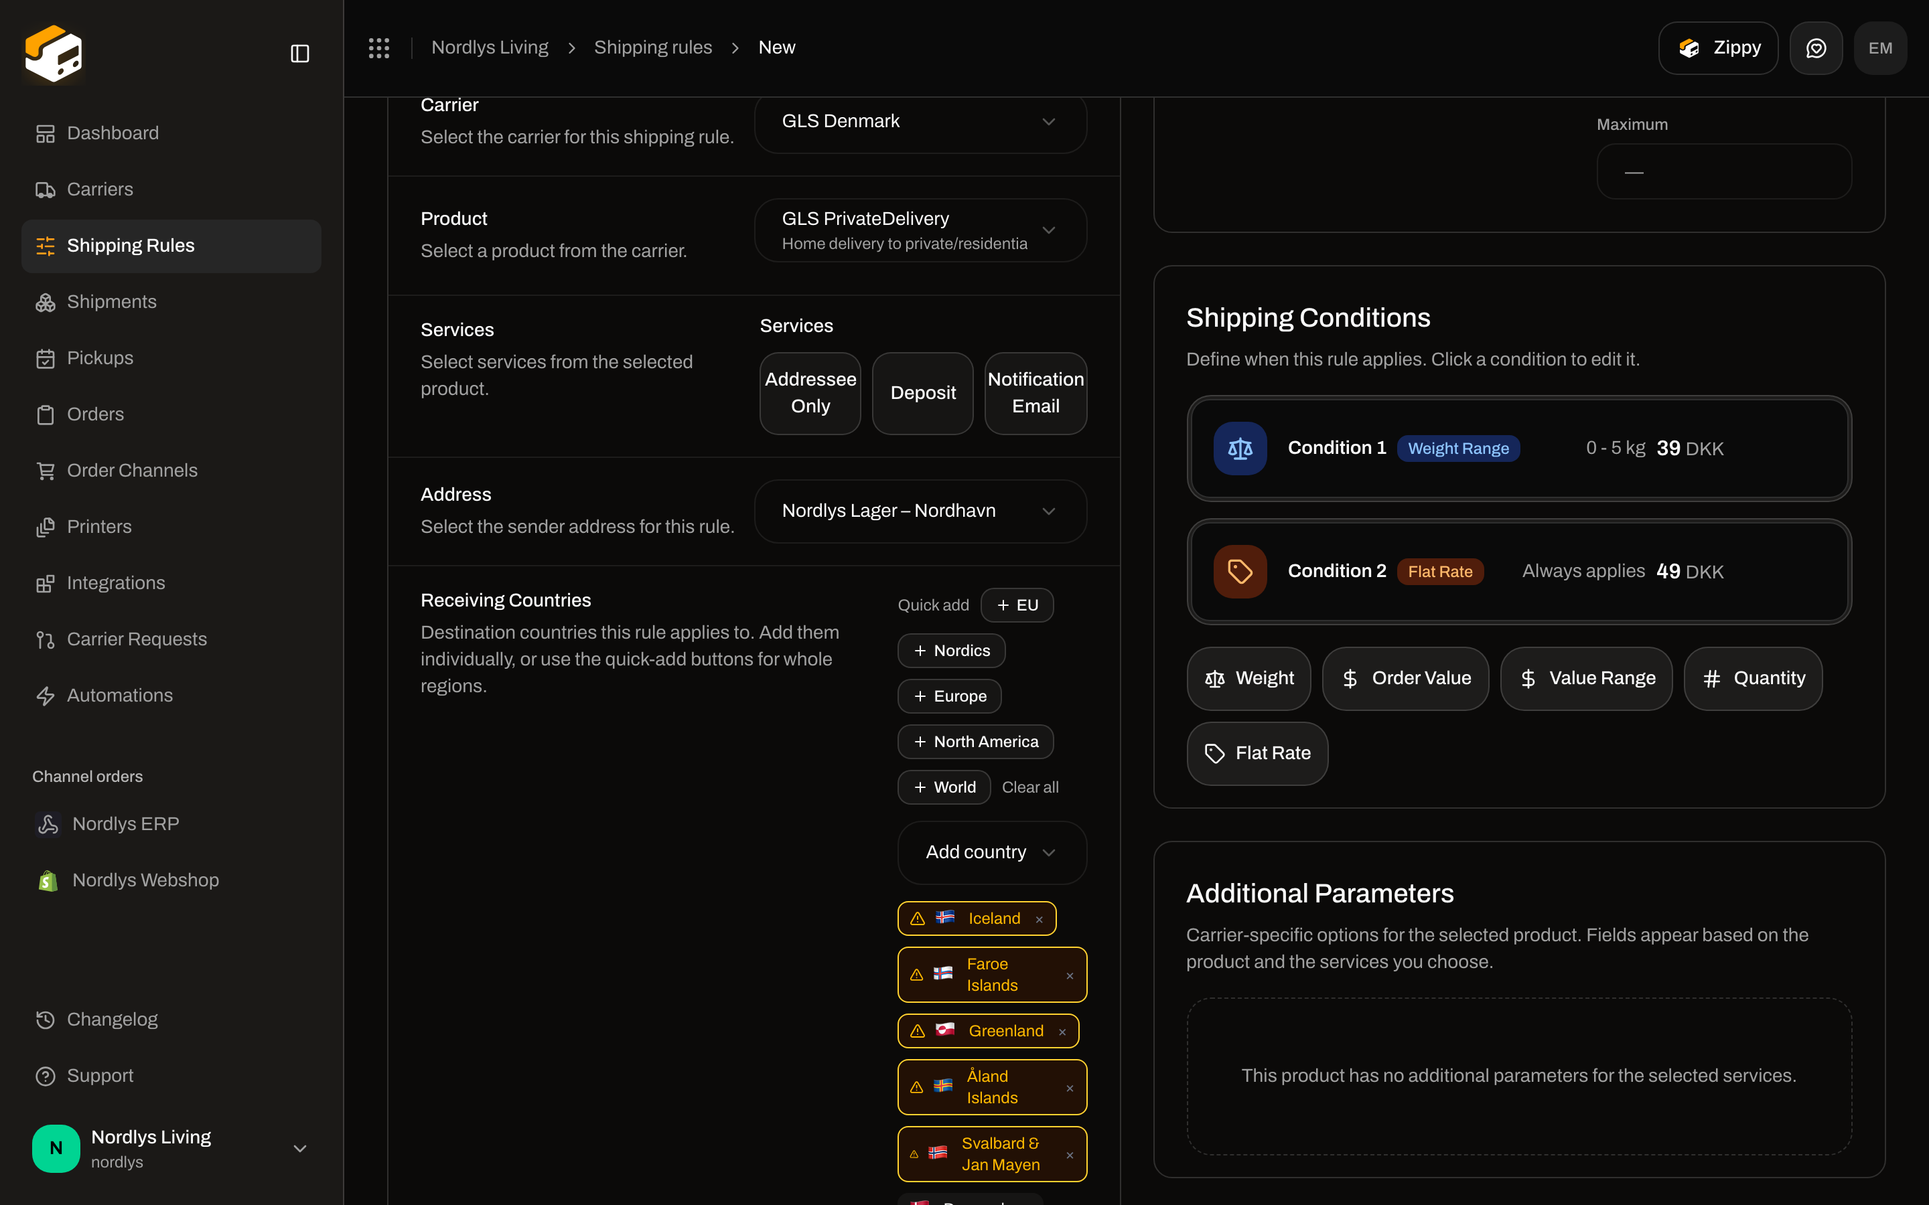Go to Shipping rules breadcrumb
Image resolution: width=1929 pixels, height=1205 pixels.
(653, 48)
